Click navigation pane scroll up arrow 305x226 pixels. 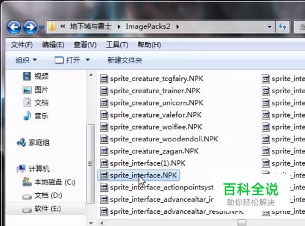(91, 75)
